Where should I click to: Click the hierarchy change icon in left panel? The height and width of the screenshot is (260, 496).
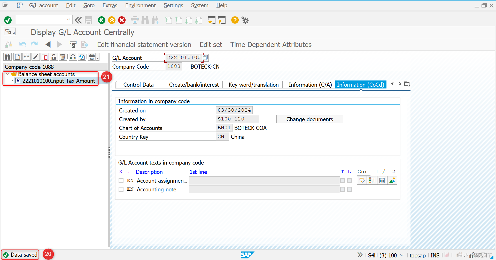73,57
